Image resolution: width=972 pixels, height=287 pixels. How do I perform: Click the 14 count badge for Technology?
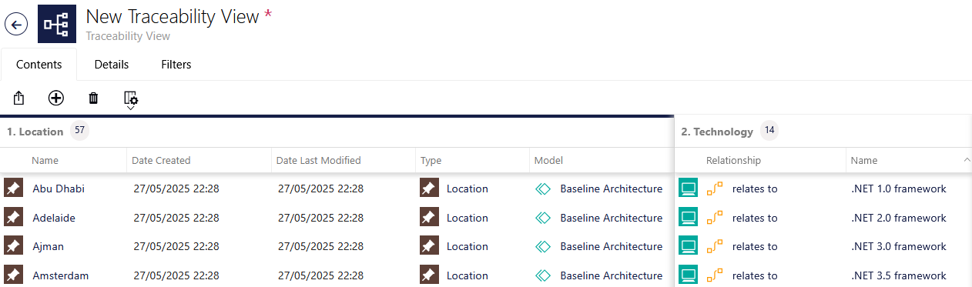pos(769,131)
